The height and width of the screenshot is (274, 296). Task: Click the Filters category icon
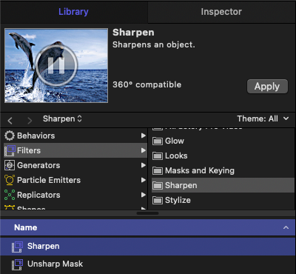point(10,150)
